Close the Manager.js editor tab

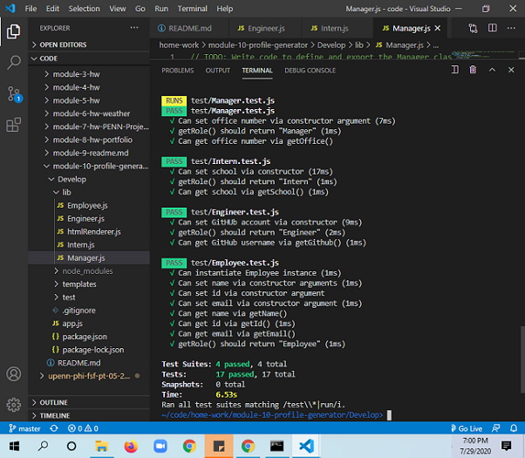tap(437, 29)
